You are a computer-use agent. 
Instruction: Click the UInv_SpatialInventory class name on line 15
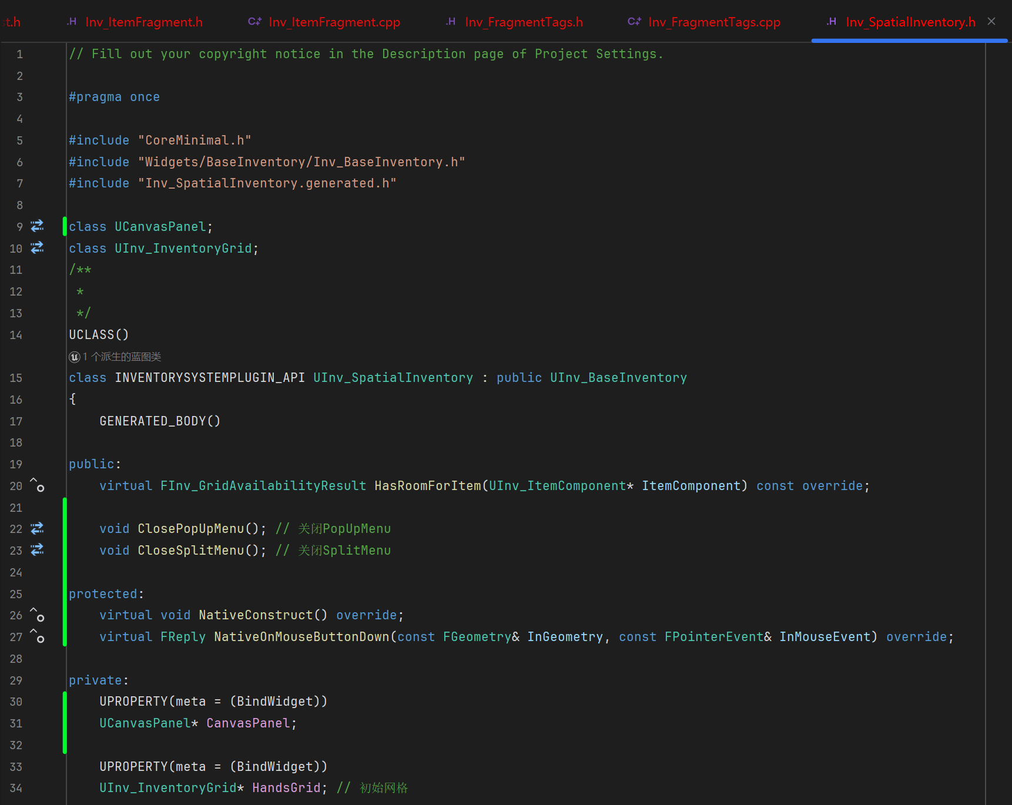pyautogui.click(x=393, y=378)
